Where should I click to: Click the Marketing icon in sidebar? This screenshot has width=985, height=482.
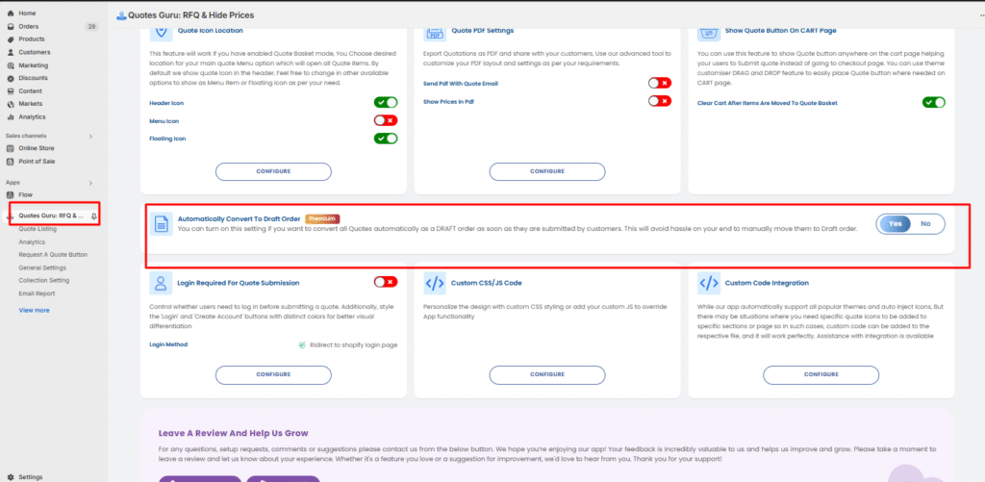pyautogui.click(x=11, y=65)
